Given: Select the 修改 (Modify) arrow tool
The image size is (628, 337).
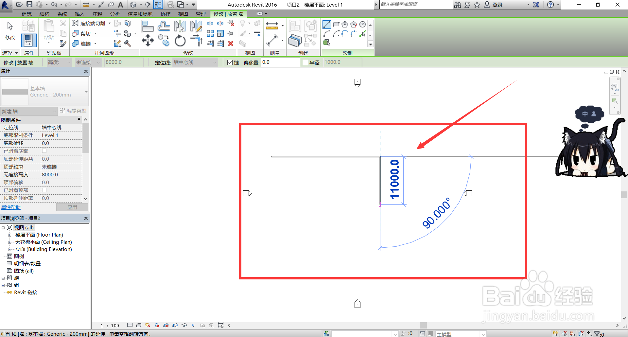Looking at the screenshot, I should 10,30.
